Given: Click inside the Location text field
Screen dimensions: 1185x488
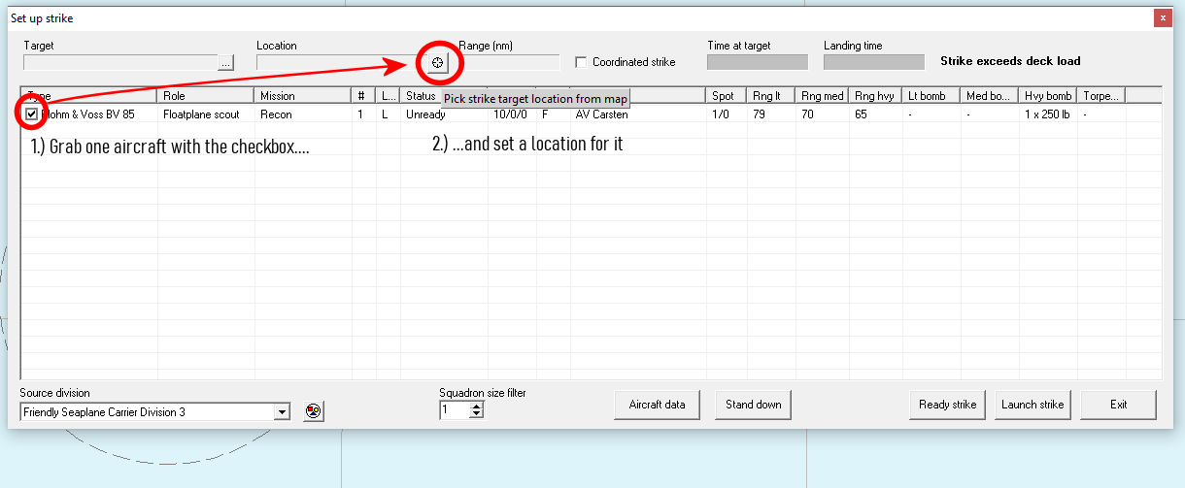Looking at the screenshot, I should coord(335,63).
